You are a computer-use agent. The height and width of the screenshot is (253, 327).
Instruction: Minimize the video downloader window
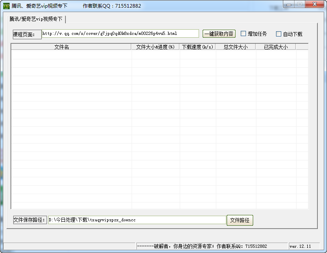point(289,4)
